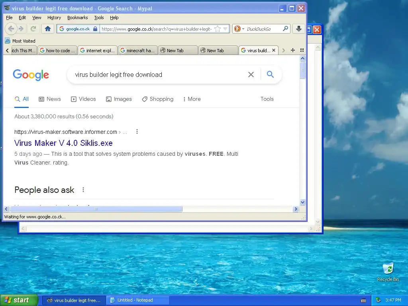408x306 pixels.
Task: Switch to Images results
Action: (x=119, y=99)
